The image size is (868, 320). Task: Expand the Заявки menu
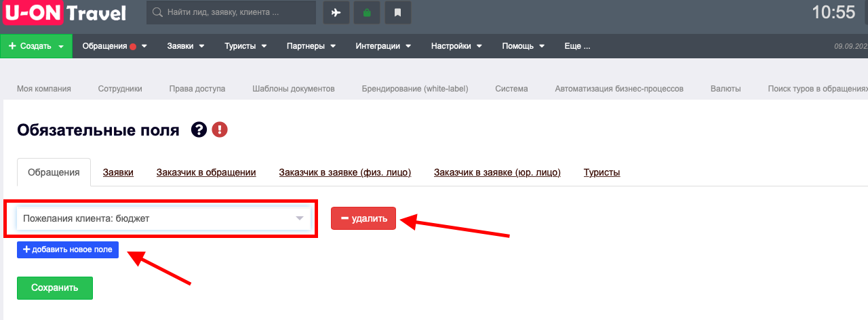coord(186,46)
